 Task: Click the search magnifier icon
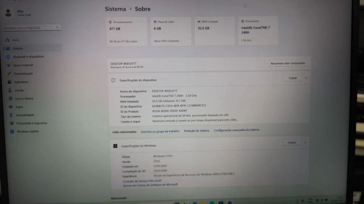[57, 27]
